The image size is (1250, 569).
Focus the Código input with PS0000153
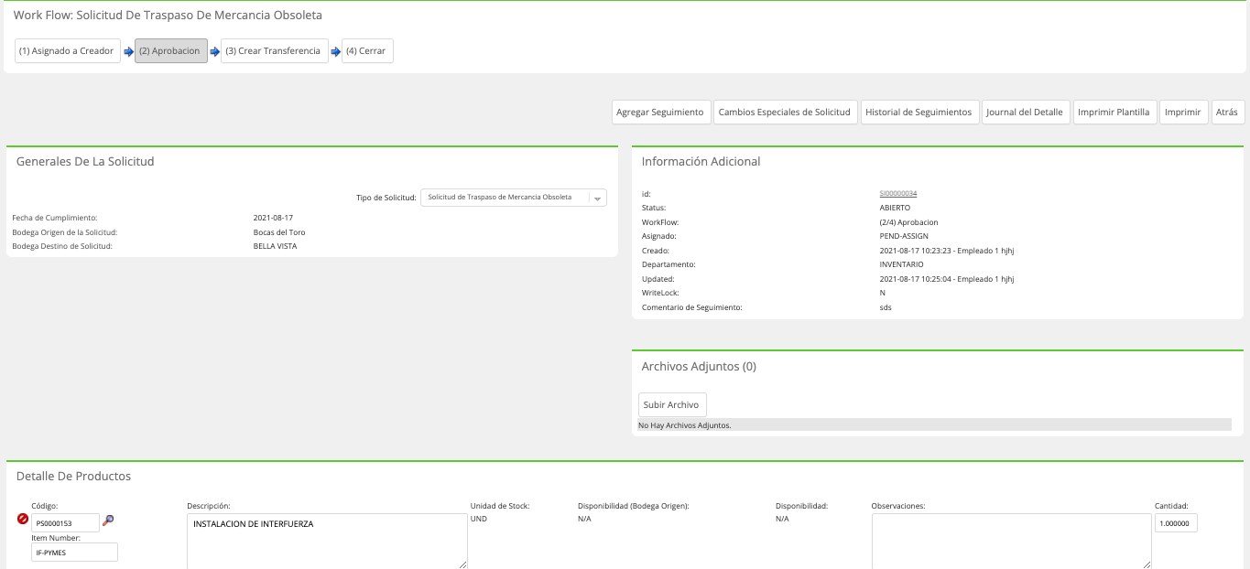65,523
